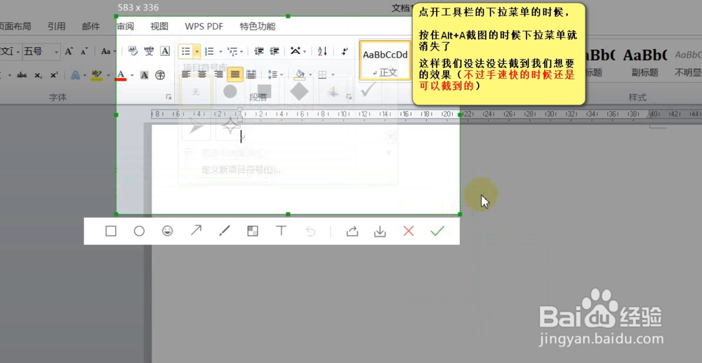This screenshot has height=363, width=702.
Task: Toggle center alignment button
Action: [x=202, y=74]
